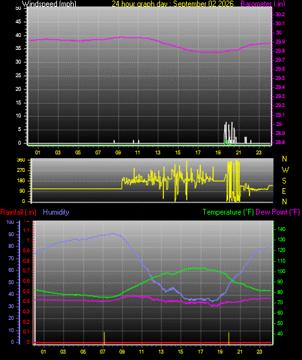This screenshot has height=360, width=302.
Task: Select the 15 value on windspeed axis
Action: (18, 102)
